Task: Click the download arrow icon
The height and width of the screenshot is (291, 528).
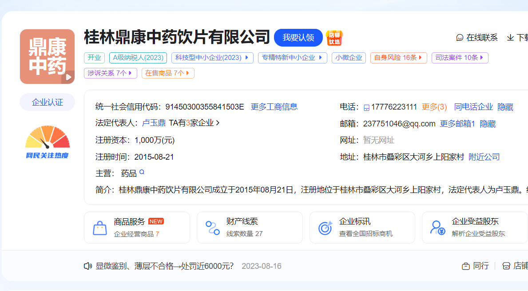Action: tap(511, 38)
